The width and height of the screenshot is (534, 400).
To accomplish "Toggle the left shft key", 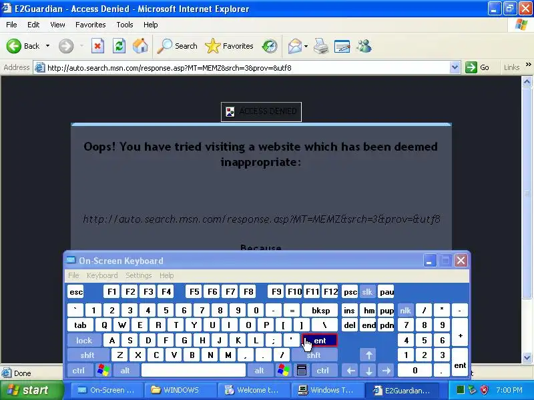I will [x=87, y=355].
